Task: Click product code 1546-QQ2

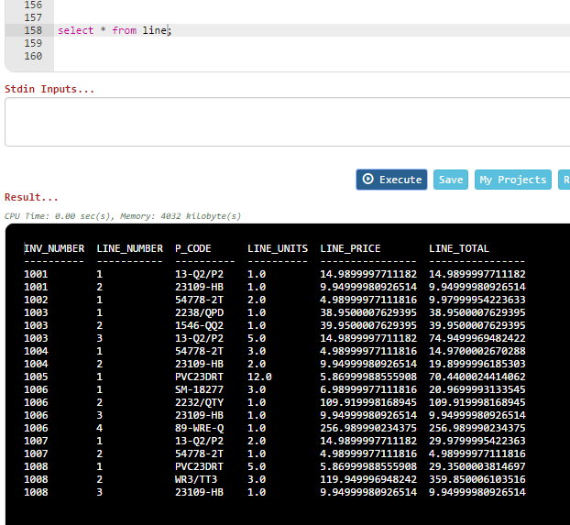Action: tap(199, 325)
